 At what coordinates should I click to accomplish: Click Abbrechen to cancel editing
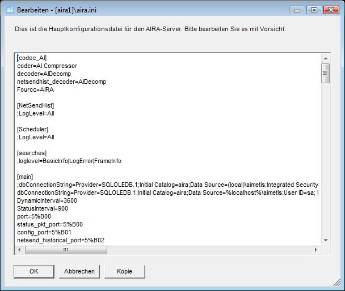(79, 272)
